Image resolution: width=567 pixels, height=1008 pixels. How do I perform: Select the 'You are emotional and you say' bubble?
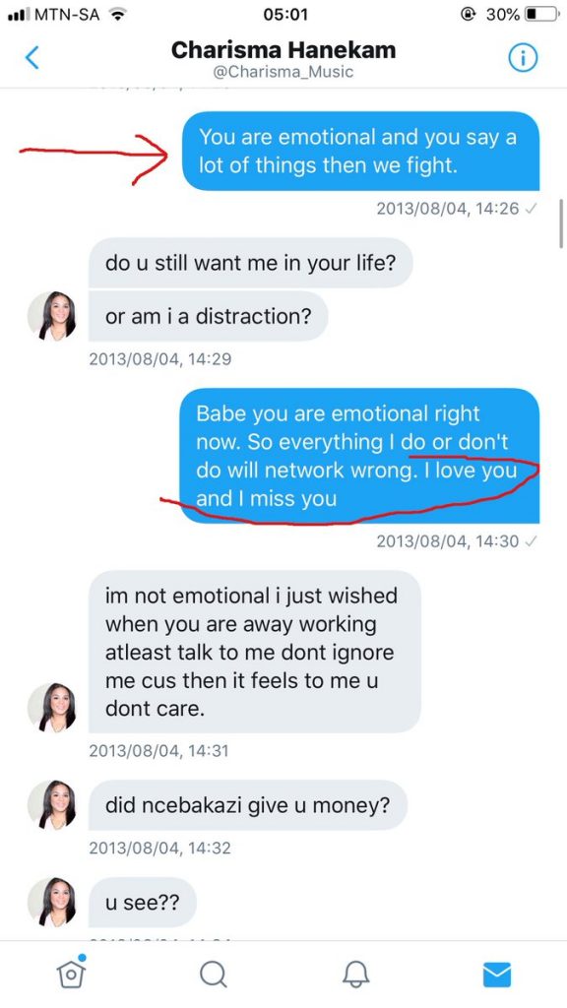coord(360,151)
